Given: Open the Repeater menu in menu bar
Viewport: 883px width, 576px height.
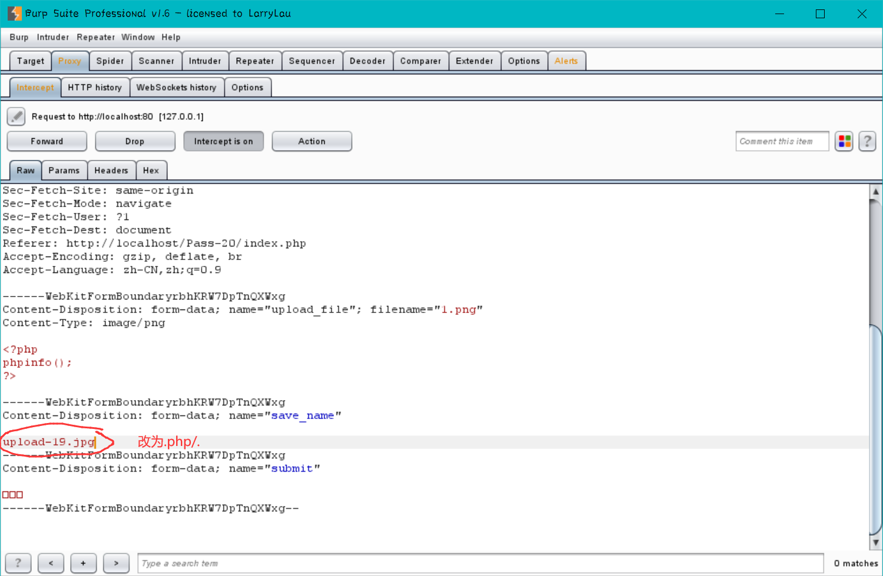Looking at the screenshot, I should [x=95, y=37].
